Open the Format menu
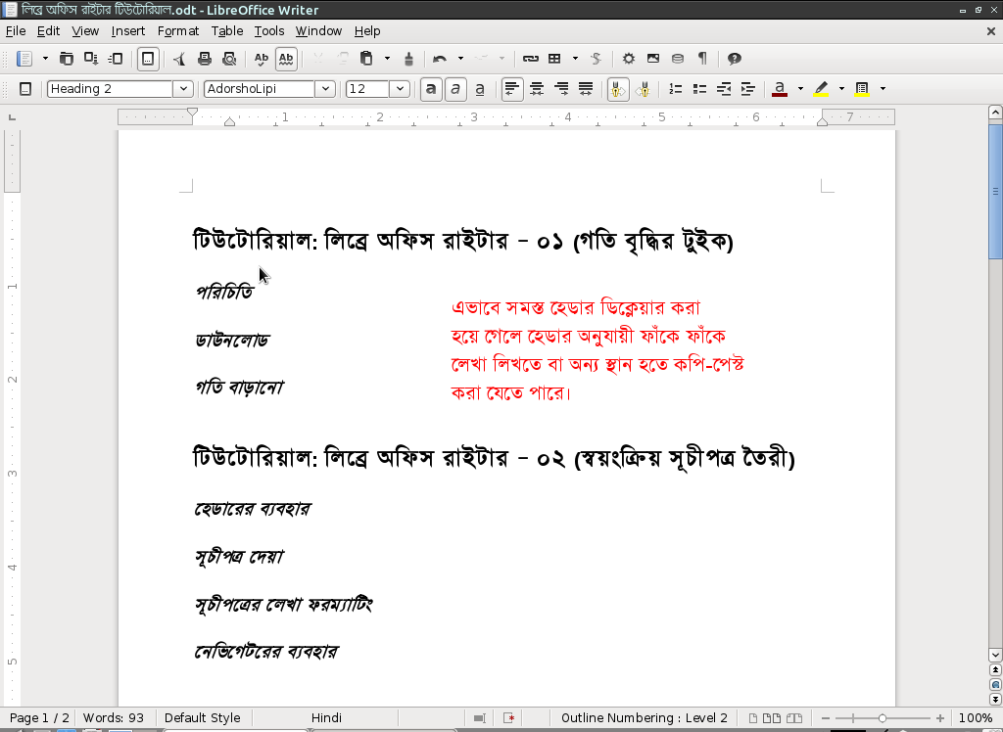The width and height of the screenshot is (1003, 732). click(178, 30)
